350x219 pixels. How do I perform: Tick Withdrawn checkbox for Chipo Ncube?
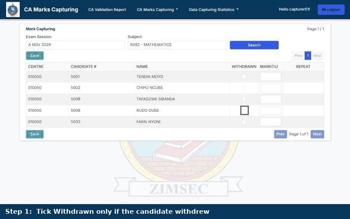click(244, 88)
